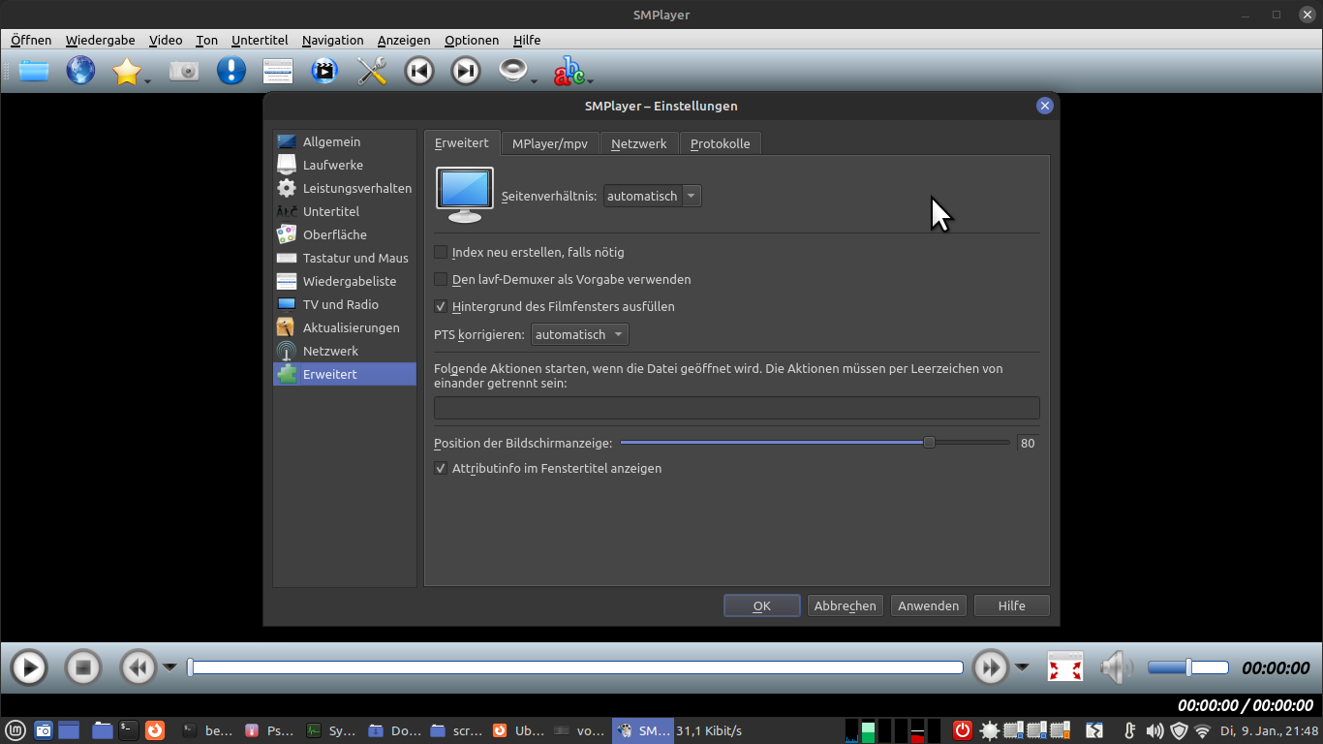Switch to the Netzwerk tab

coord(639,143)
